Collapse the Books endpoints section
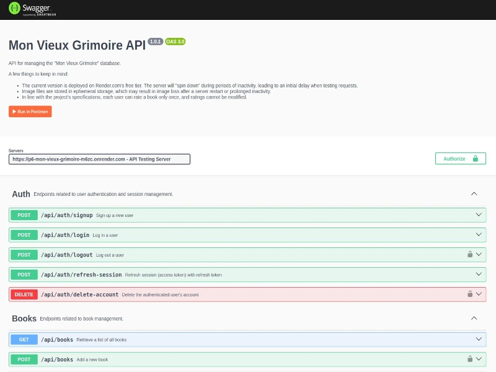 tap(474, 318)
